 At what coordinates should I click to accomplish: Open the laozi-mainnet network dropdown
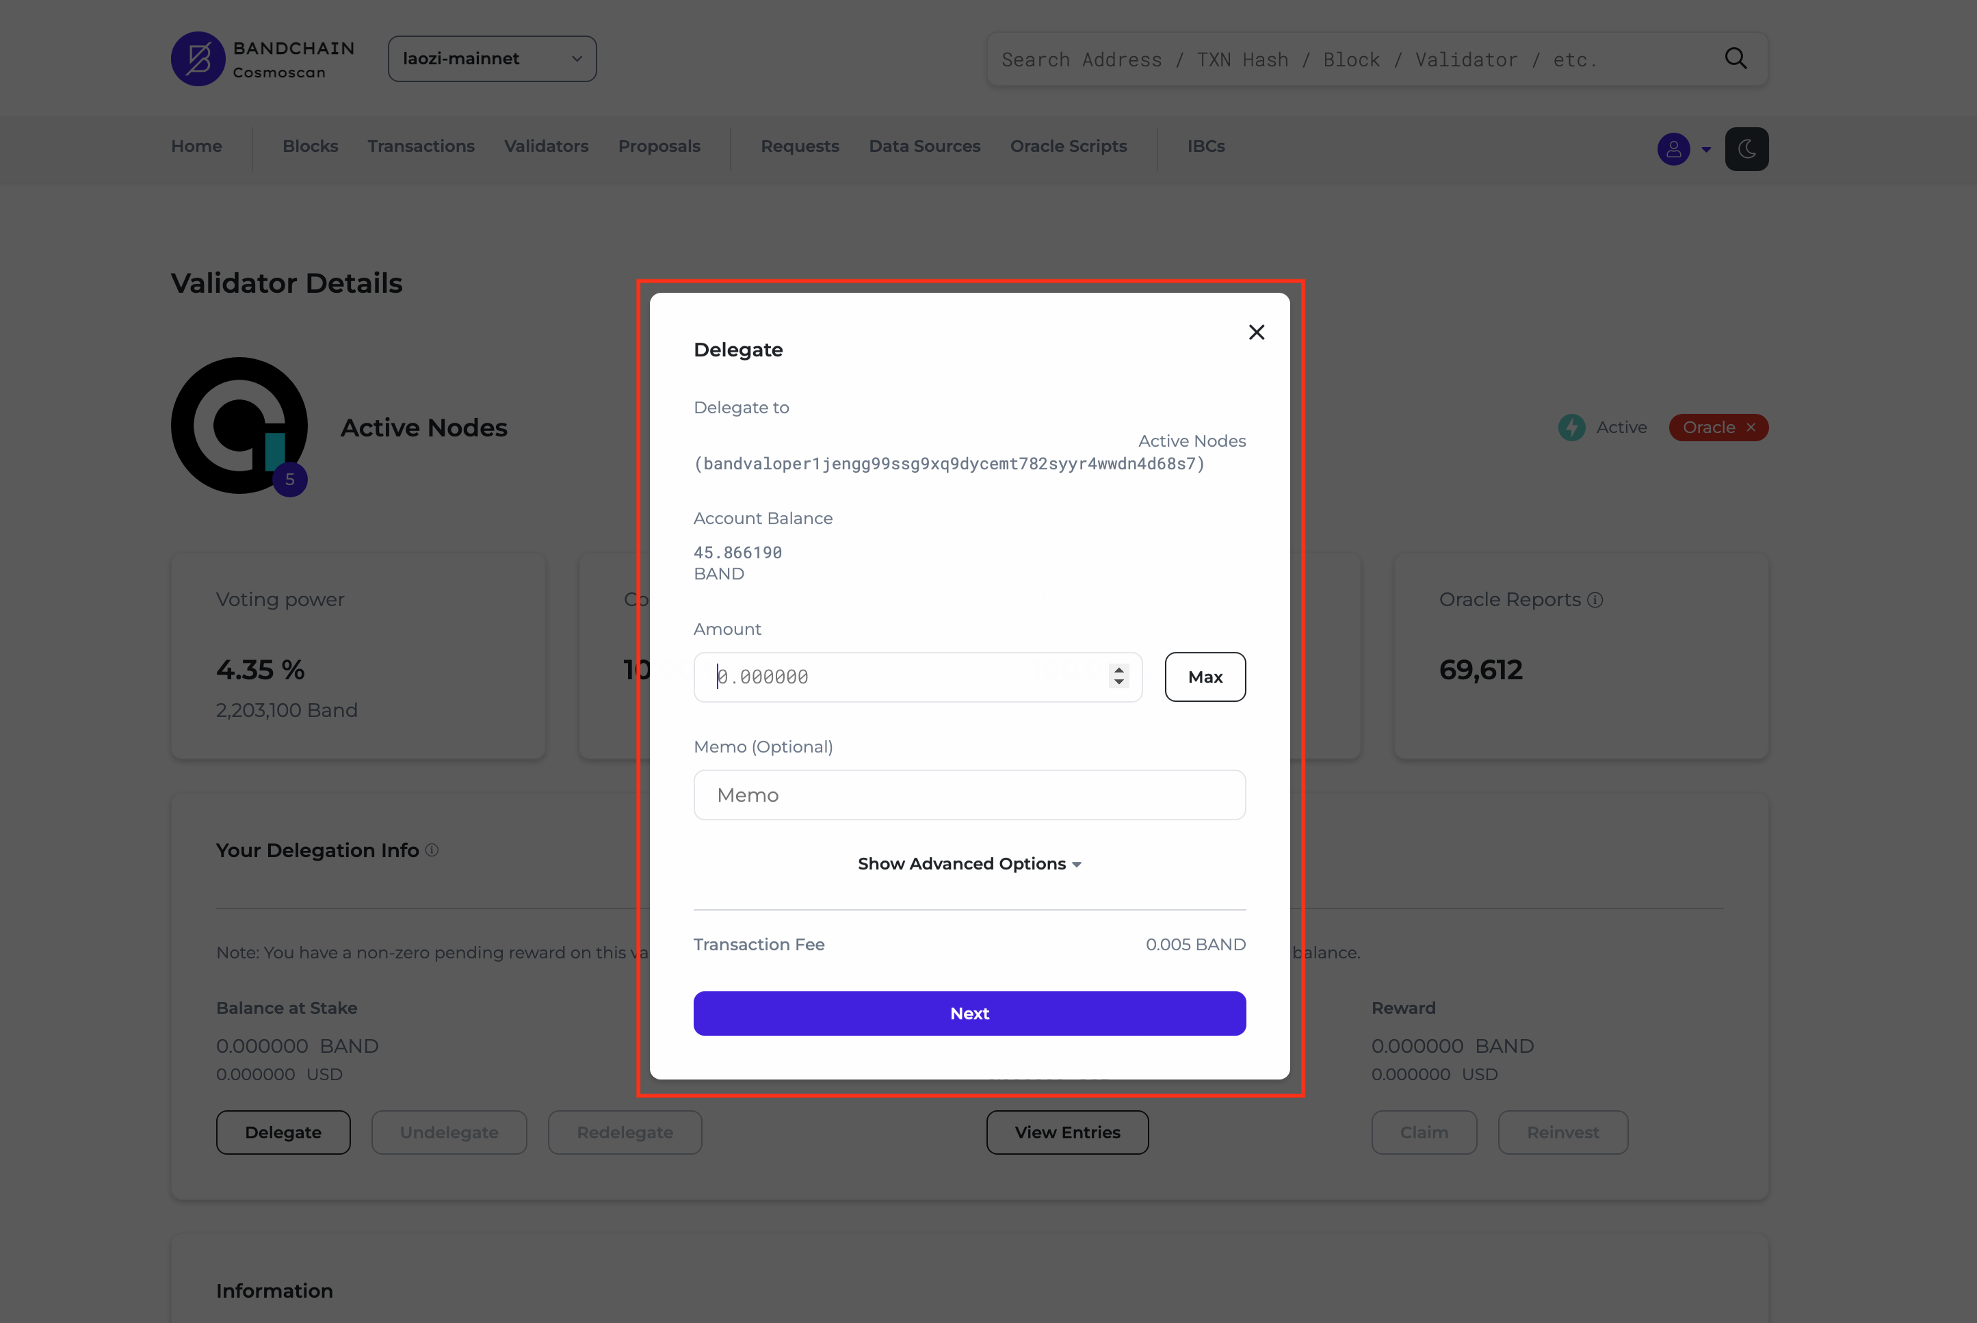click(492, 59)
